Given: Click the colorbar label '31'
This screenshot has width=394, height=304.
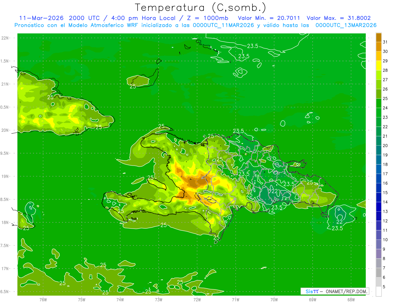Looking at the screenshot, I should [x=385, y=42].
